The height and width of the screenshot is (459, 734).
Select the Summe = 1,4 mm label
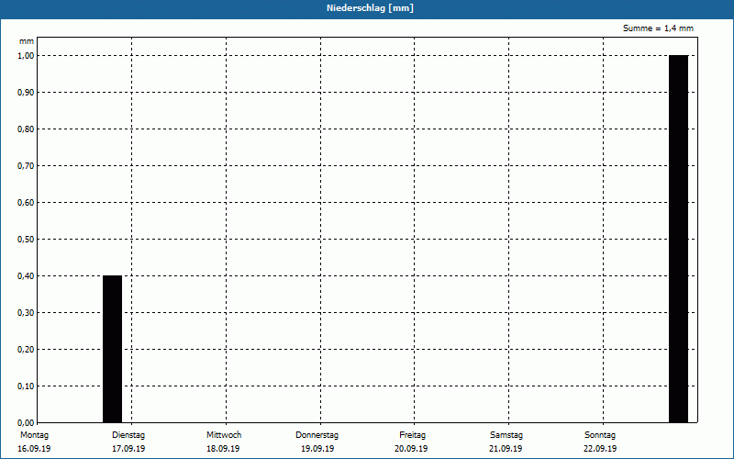[x=658, y=28]
